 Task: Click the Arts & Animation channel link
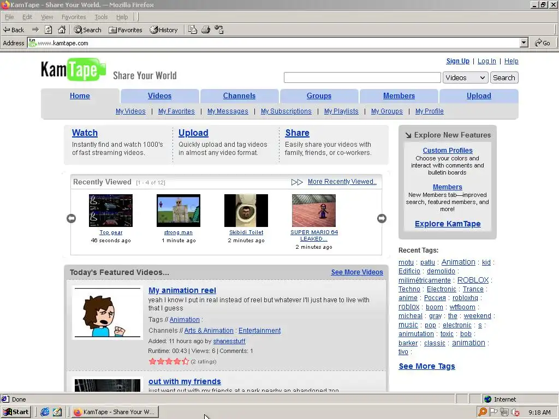click(209, 331)
